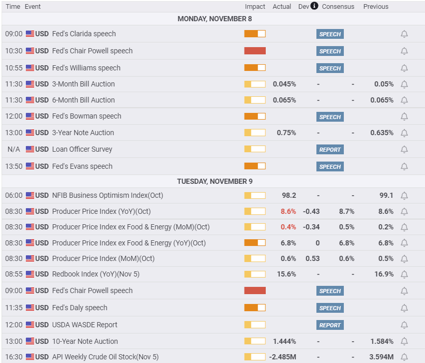Open REPORT button for Loan Officer Survey
The image size is (425, 363).
click(330, 150)
